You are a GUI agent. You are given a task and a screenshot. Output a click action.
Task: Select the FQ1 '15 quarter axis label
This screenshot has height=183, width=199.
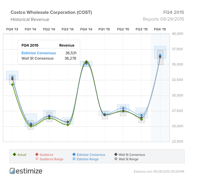(104, 29)
